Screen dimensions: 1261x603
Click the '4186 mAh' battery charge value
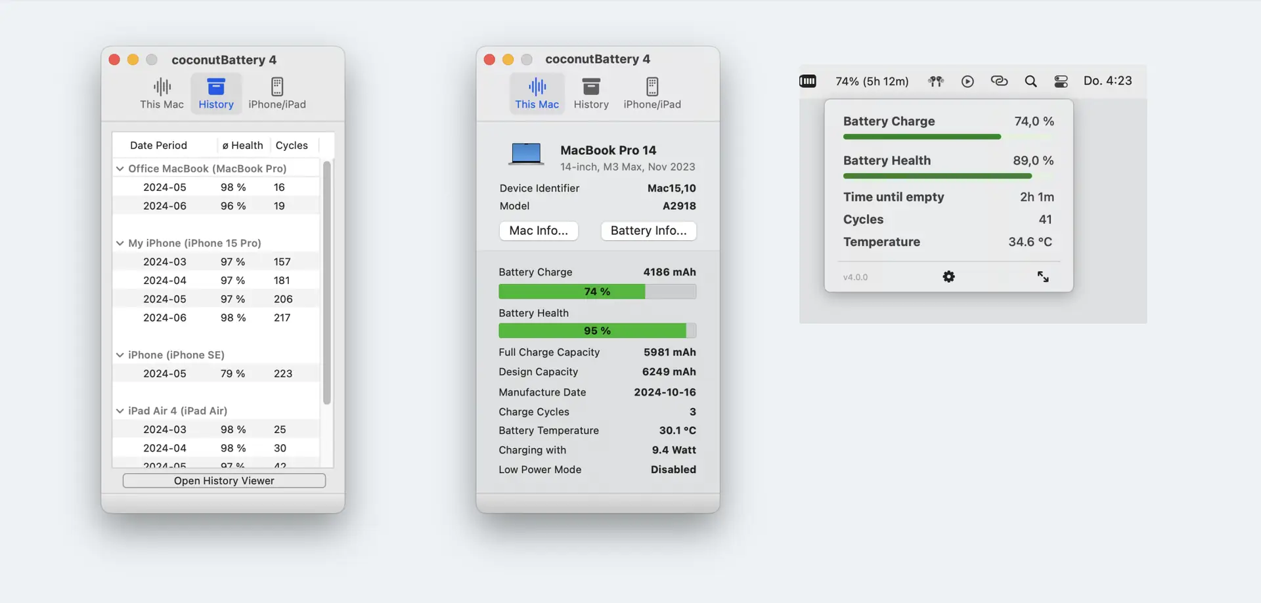pyautogui.click(x=669, y=272)
